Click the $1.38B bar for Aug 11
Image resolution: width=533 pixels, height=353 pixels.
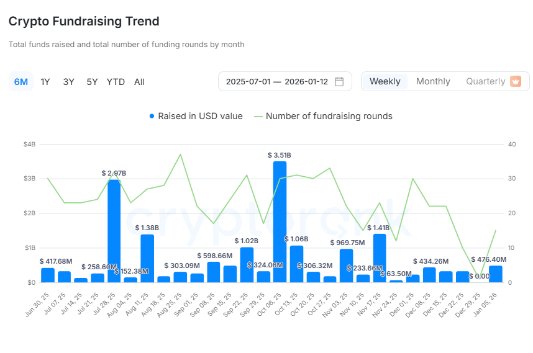tap(147, 258)
